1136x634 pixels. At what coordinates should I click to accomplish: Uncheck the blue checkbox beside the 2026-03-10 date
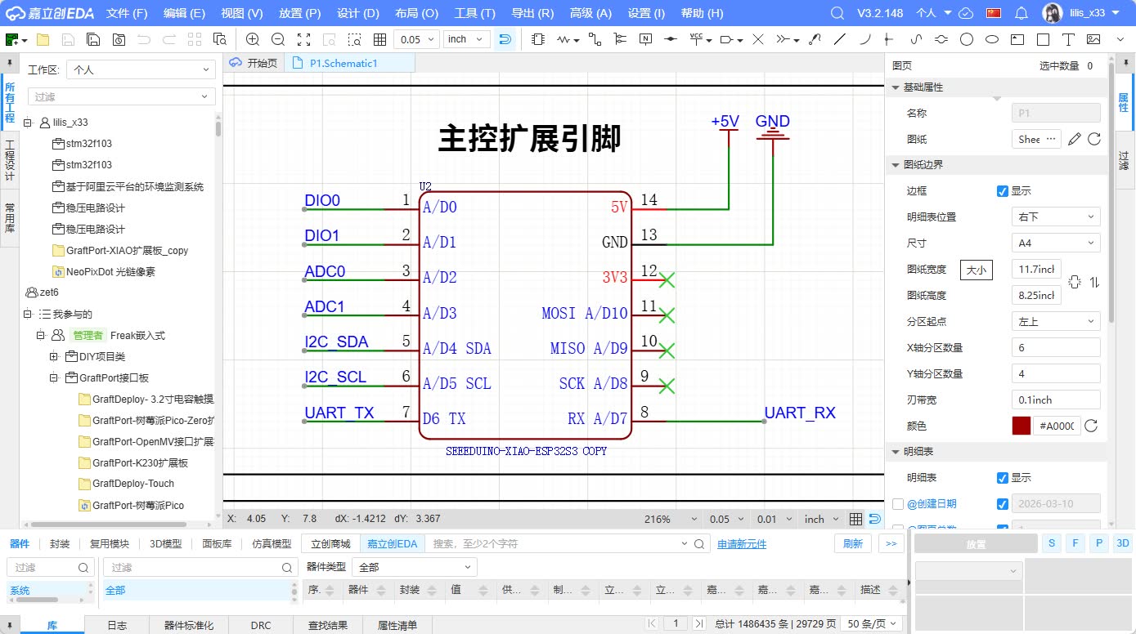pyautogui.click(x=1003, y=504)
